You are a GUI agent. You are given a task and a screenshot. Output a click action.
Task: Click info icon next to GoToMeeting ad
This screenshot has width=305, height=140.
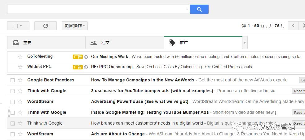coord(86,57)
